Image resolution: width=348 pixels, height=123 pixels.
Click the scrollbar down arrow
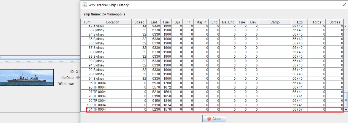click(x=346, y=110)
